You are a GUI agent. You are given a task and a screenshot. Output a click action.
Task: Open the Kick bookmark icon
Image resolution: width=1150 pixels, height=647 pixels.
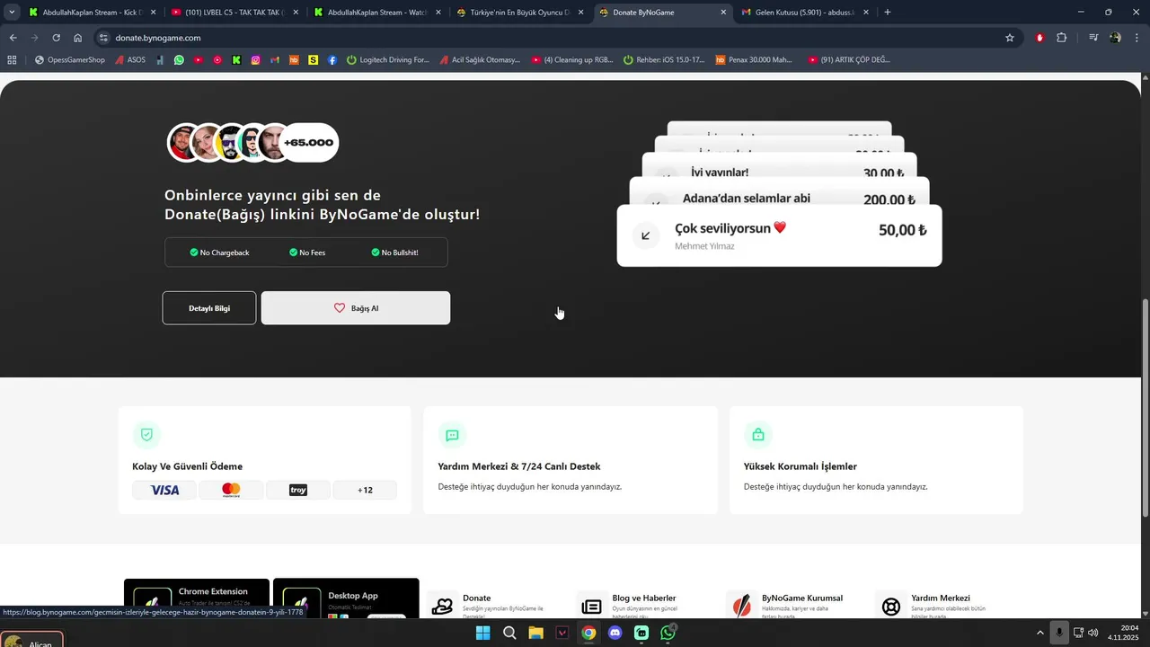click(236, 60)
